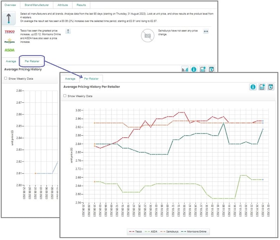
Task: Click the data export icon in Average Pricing History panel
Action: tap(203, 69)
